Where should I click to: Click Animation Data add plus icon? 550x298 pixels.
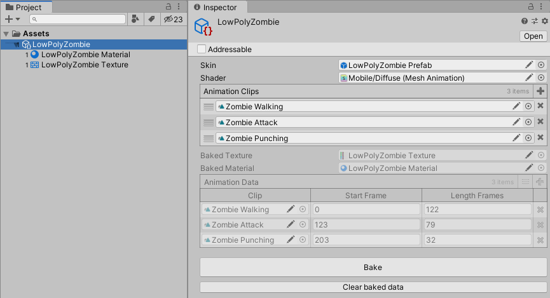coord(540,182)
